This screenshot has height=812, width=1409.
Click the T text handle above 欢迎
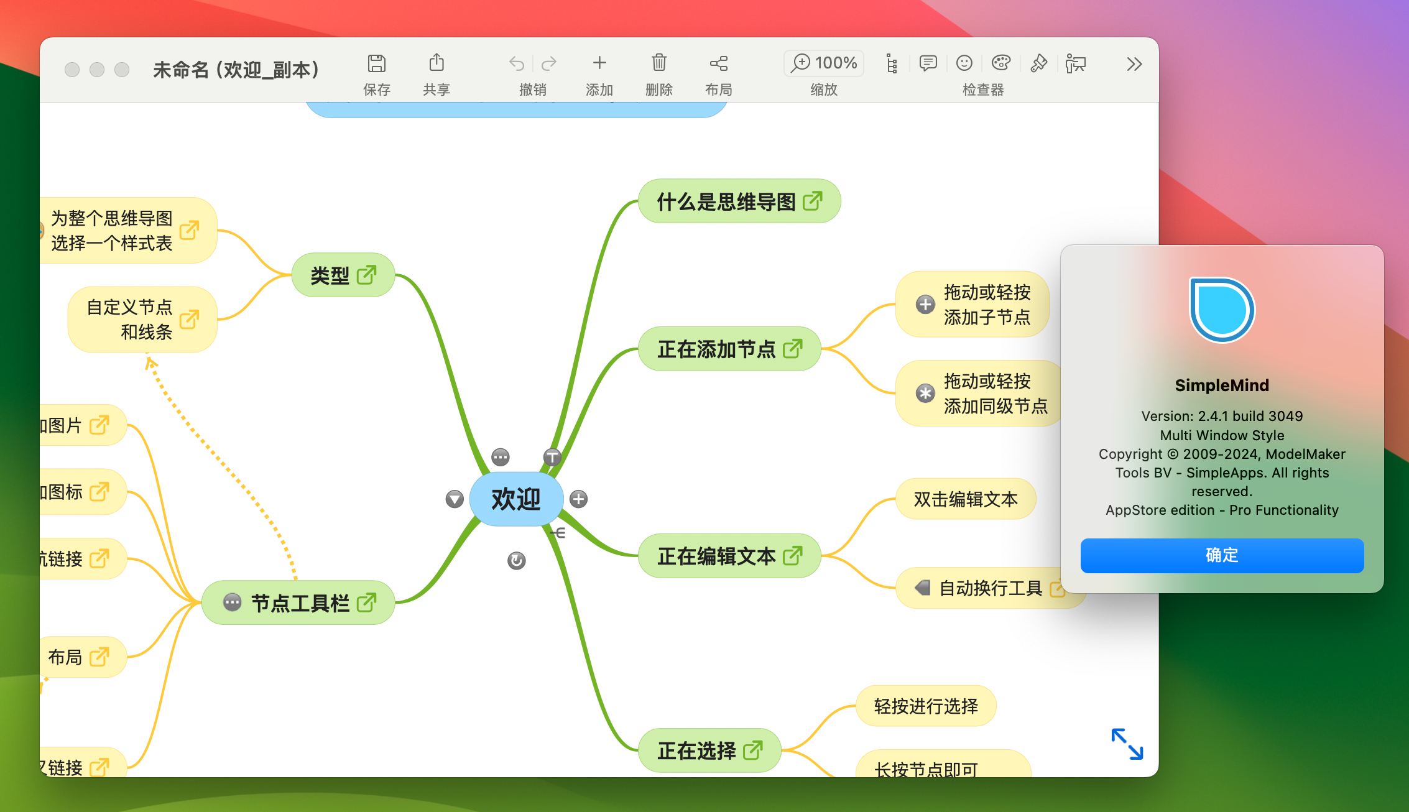coord(552,457)
